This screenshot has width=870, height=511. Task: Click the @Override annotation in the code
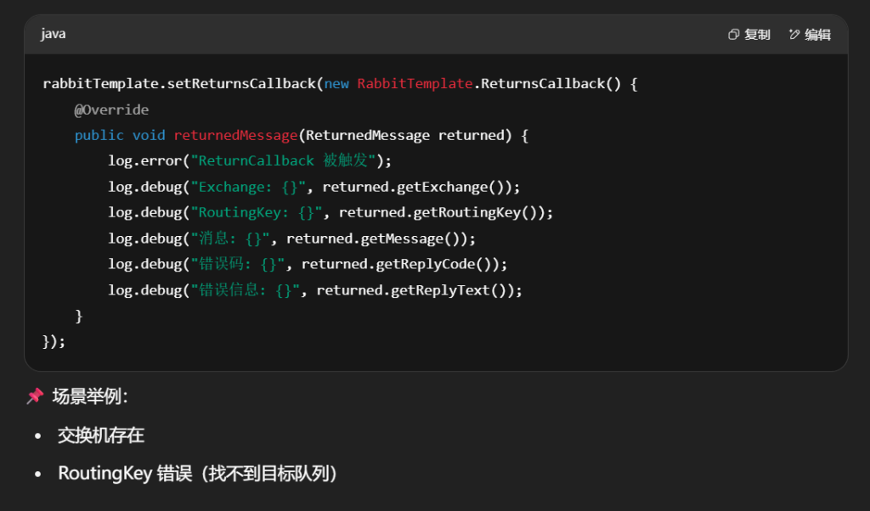click(x=111, y=109)
